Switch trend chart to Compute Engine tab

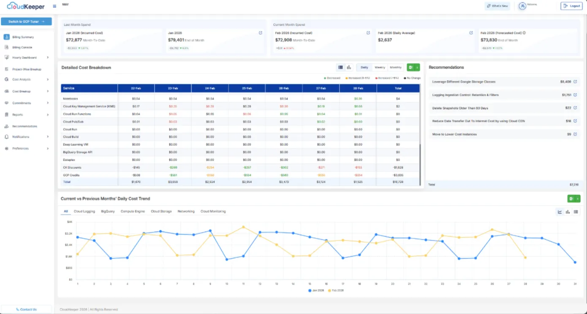[133, 211]
